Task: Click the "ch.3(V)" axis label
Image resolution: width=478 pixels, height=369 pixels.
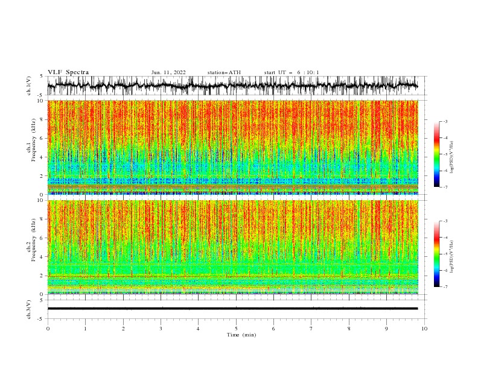Action: [x=29, y=309]
